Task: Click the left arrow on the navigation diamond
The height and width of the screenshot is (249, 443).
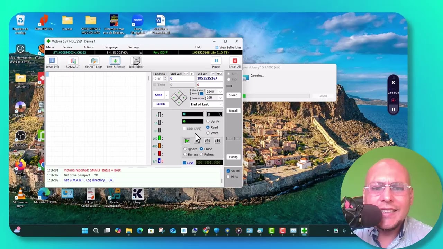Action: pos(174,98)
